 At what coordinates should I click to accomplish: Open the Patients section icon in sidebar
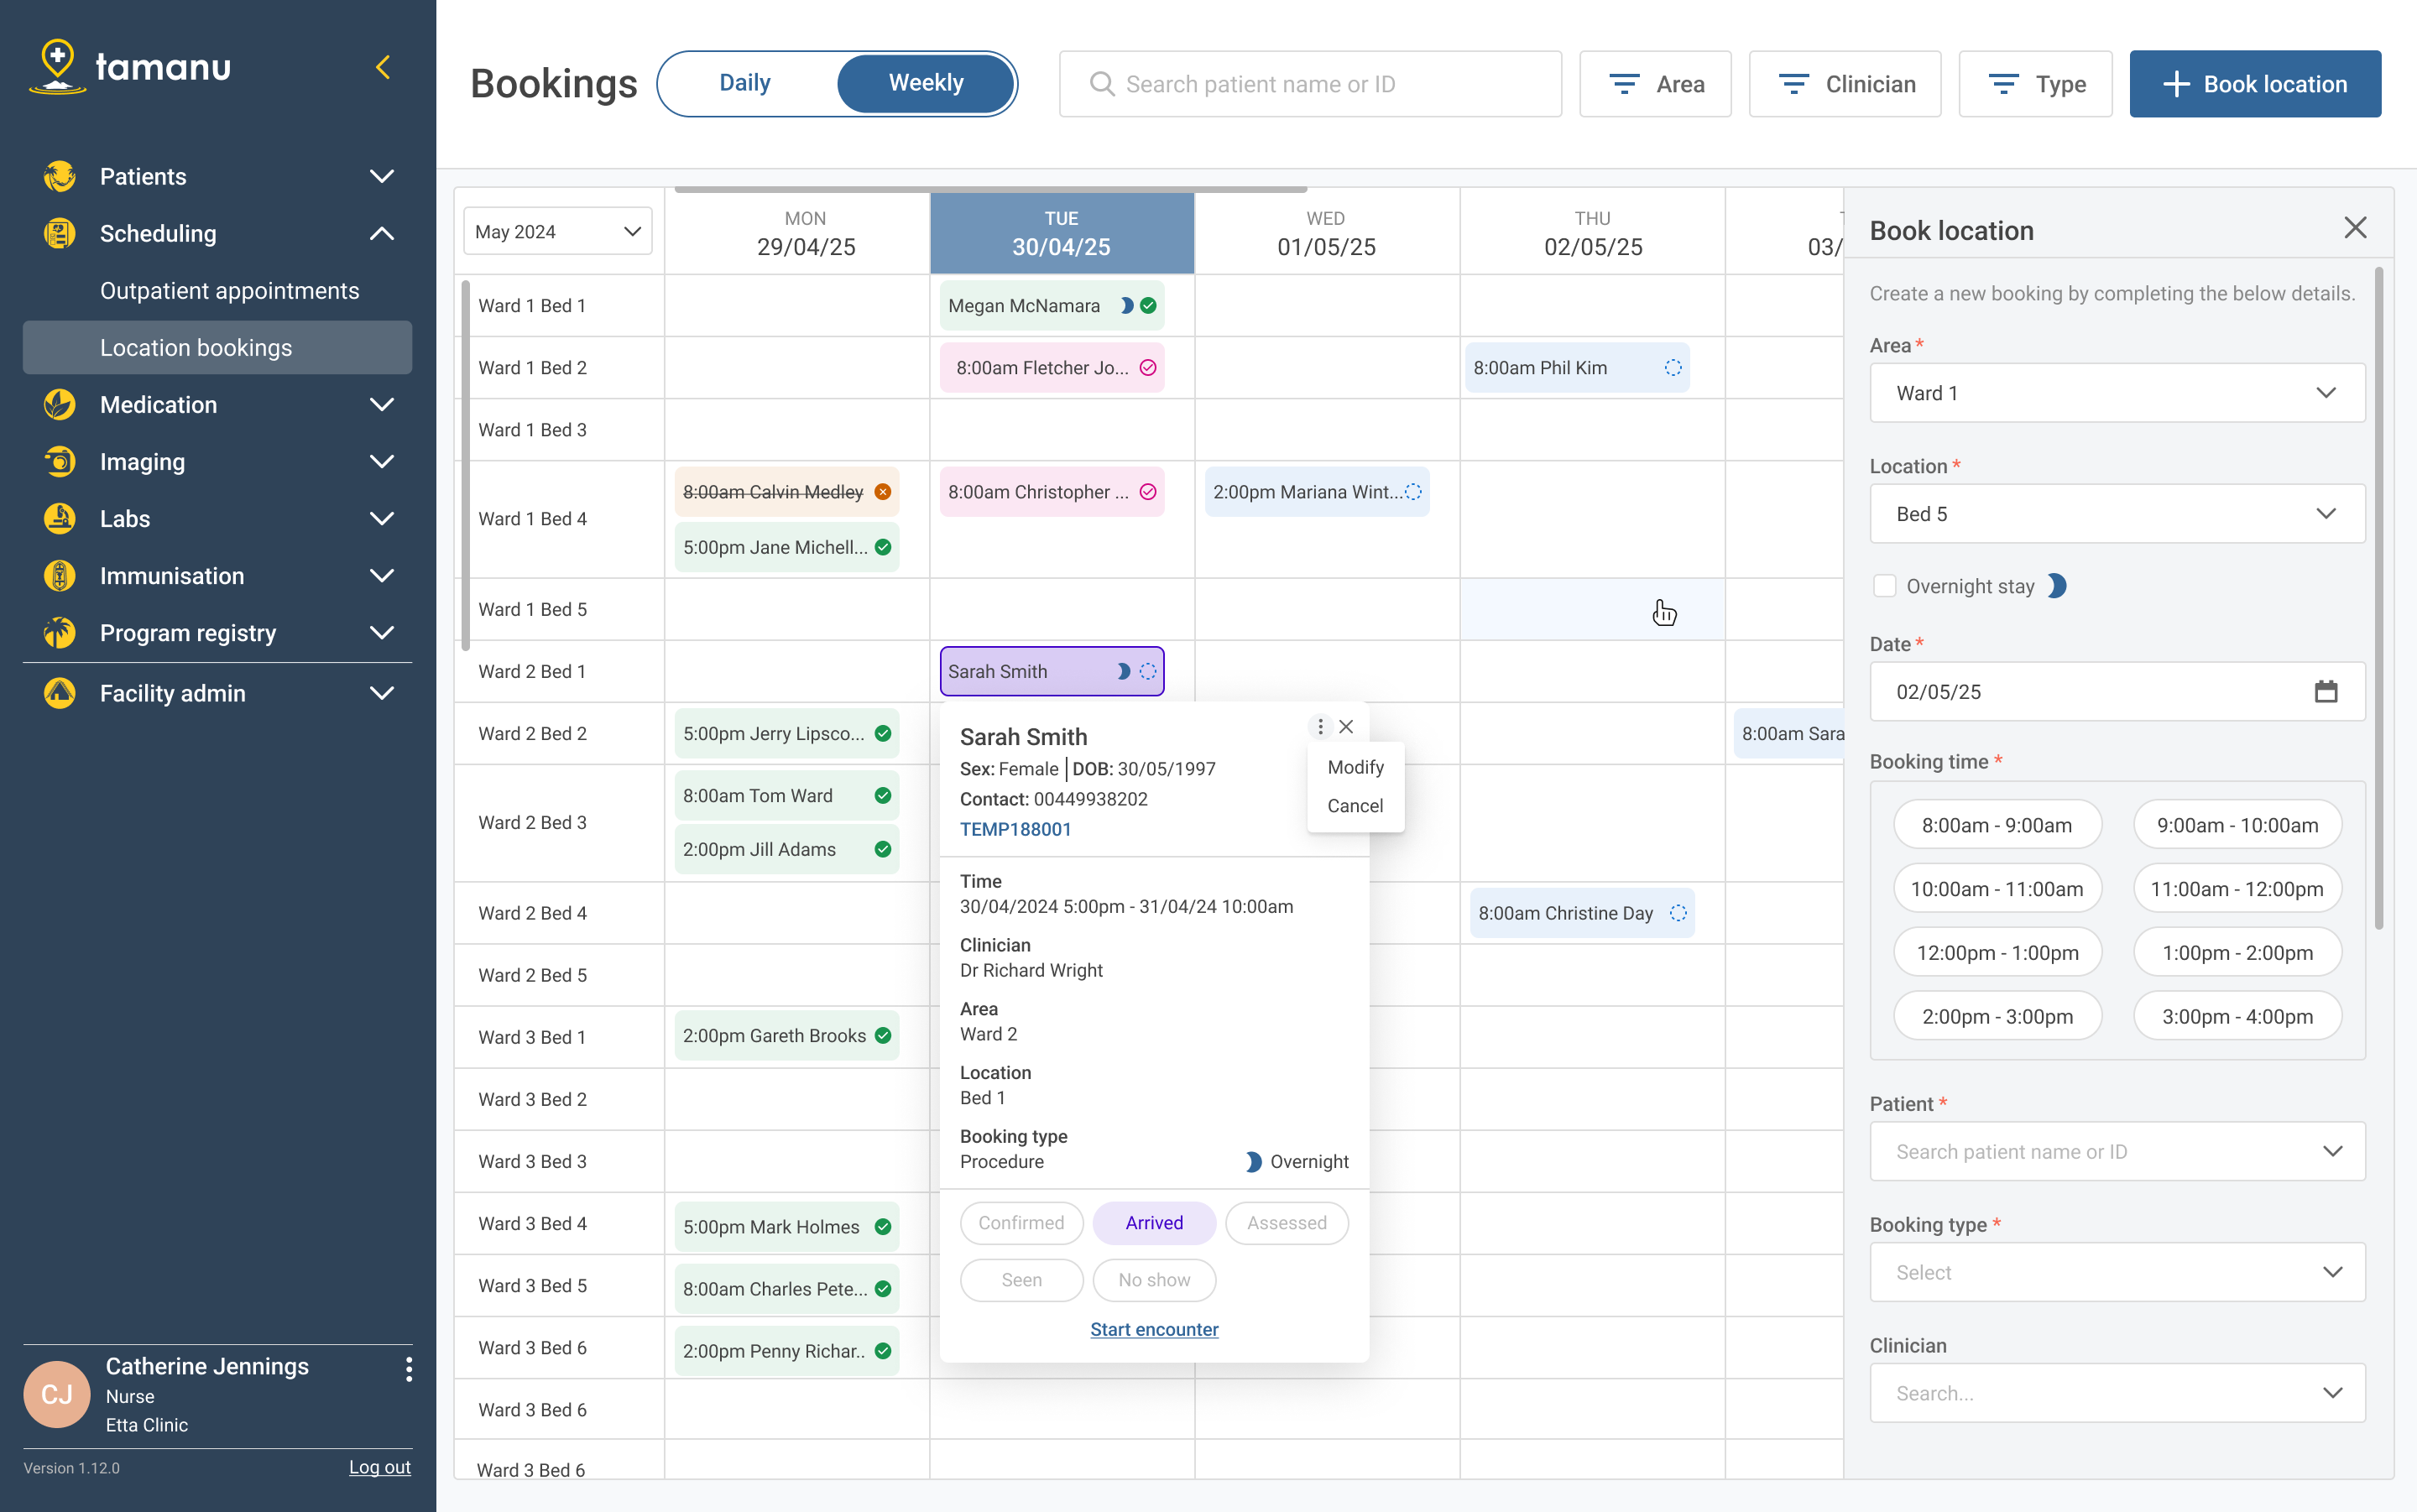coord(59,176)
